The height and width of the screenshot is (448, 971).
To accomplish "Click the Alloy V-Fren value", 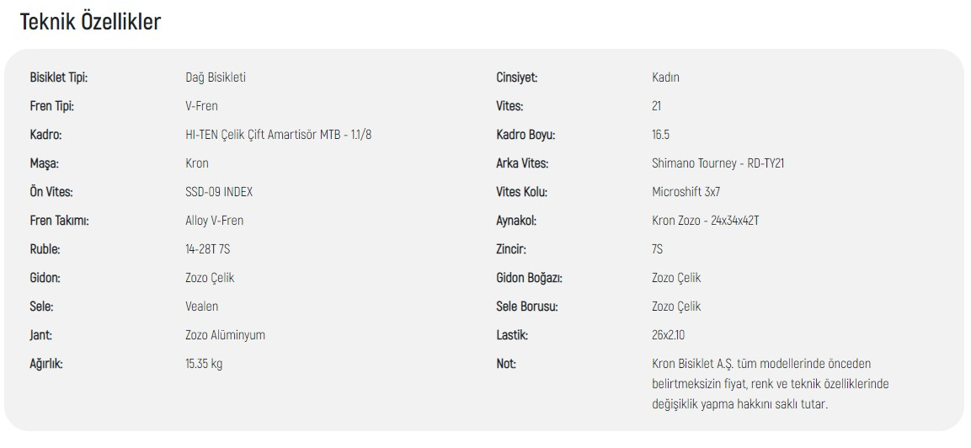I will [x=214, y=221].
